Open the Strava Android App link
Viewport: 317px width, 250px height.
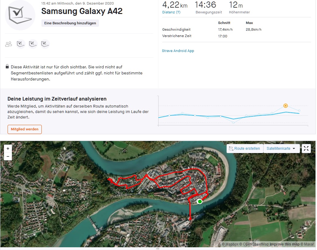tap(178, 51)
